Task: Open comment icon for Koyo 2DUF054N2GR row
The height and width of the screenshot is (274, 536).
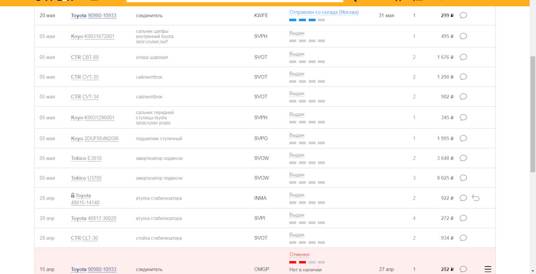Action: (463, 138)
